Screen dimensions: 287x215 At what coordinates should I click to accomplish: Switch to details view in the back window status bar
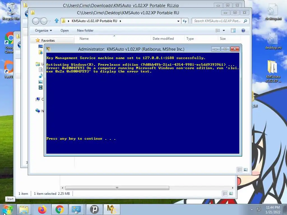point(225,194)
